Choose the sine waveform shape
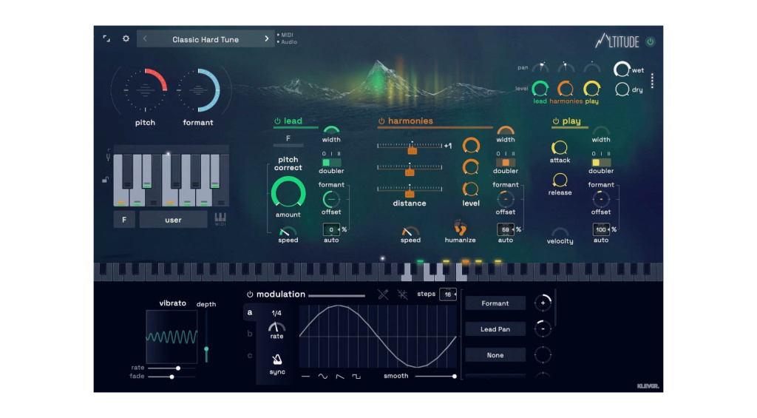Image resolution: width=757 pixels, height=418 pixels. 322,377
